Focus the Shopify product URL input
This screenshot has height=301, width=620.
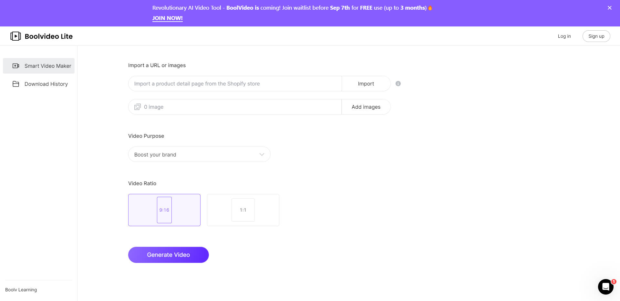click(235, 84)
